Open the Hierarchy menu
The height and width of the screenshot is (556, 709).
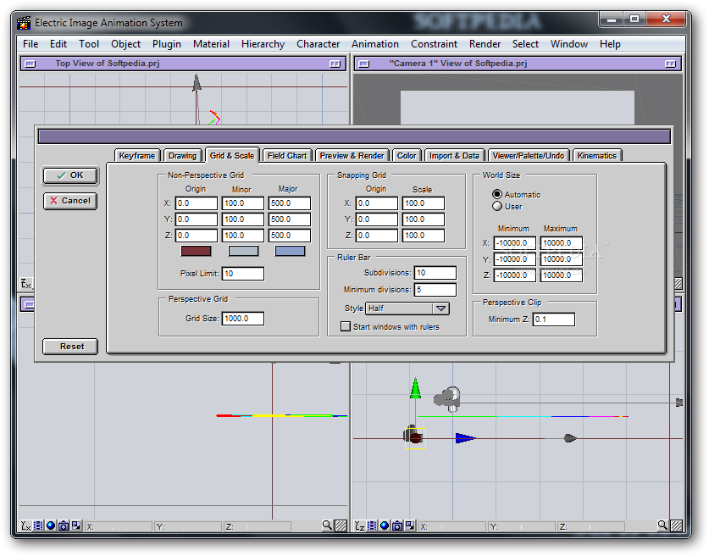pyautogui.click(x=263, y=44)
